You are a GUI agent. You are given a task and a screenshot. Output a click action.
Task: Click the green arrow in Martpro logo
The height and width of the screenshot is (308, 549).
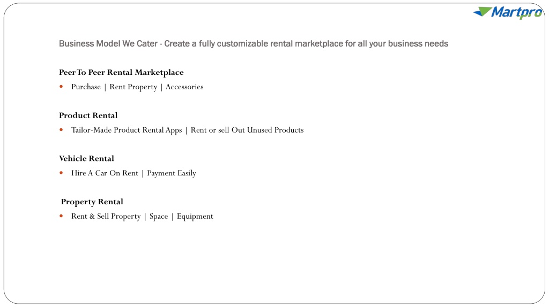click(483, 12)
